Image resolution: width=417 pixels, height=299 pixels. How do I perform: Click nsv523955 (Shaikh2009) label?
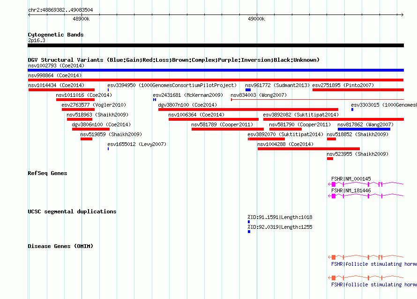(x=357, y=154)
